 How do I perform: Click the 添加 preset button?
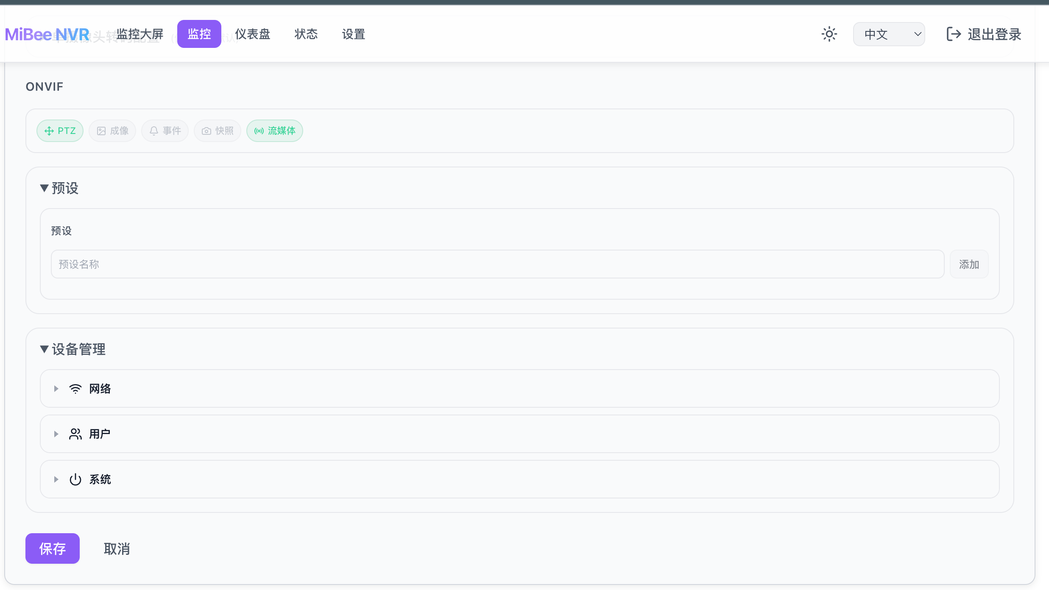pyautogui.click(x=969, y=264)
